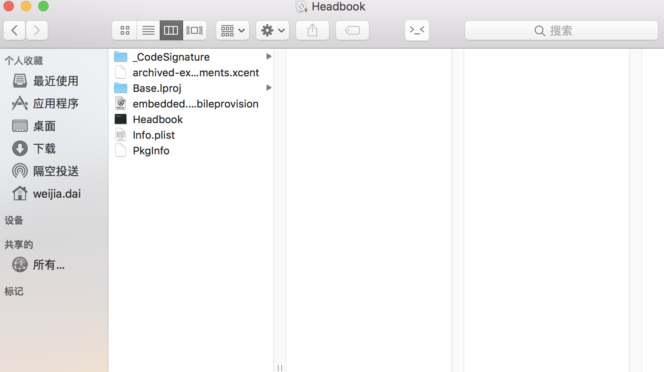Go to Downloads in sidebar

click(x=44, y=149)
